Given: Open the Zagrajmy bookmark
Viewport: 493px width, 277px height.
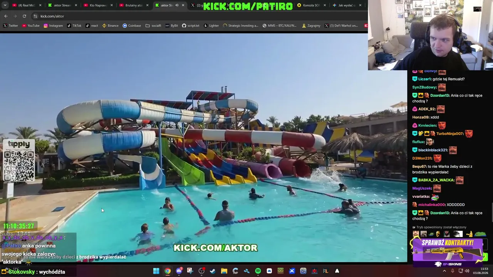Looking at the screenshot, I should (x=311, y=26).
